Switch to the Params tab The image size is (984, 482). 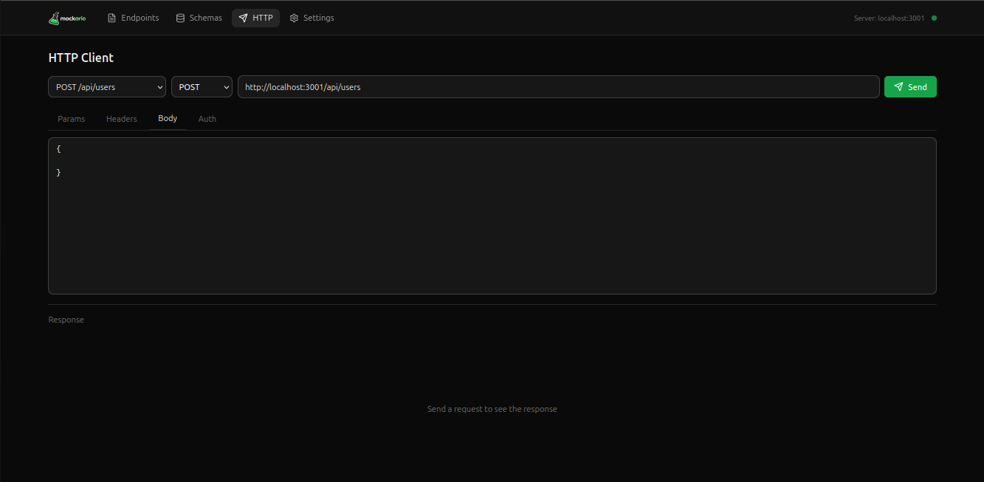[x=72, y=119]
